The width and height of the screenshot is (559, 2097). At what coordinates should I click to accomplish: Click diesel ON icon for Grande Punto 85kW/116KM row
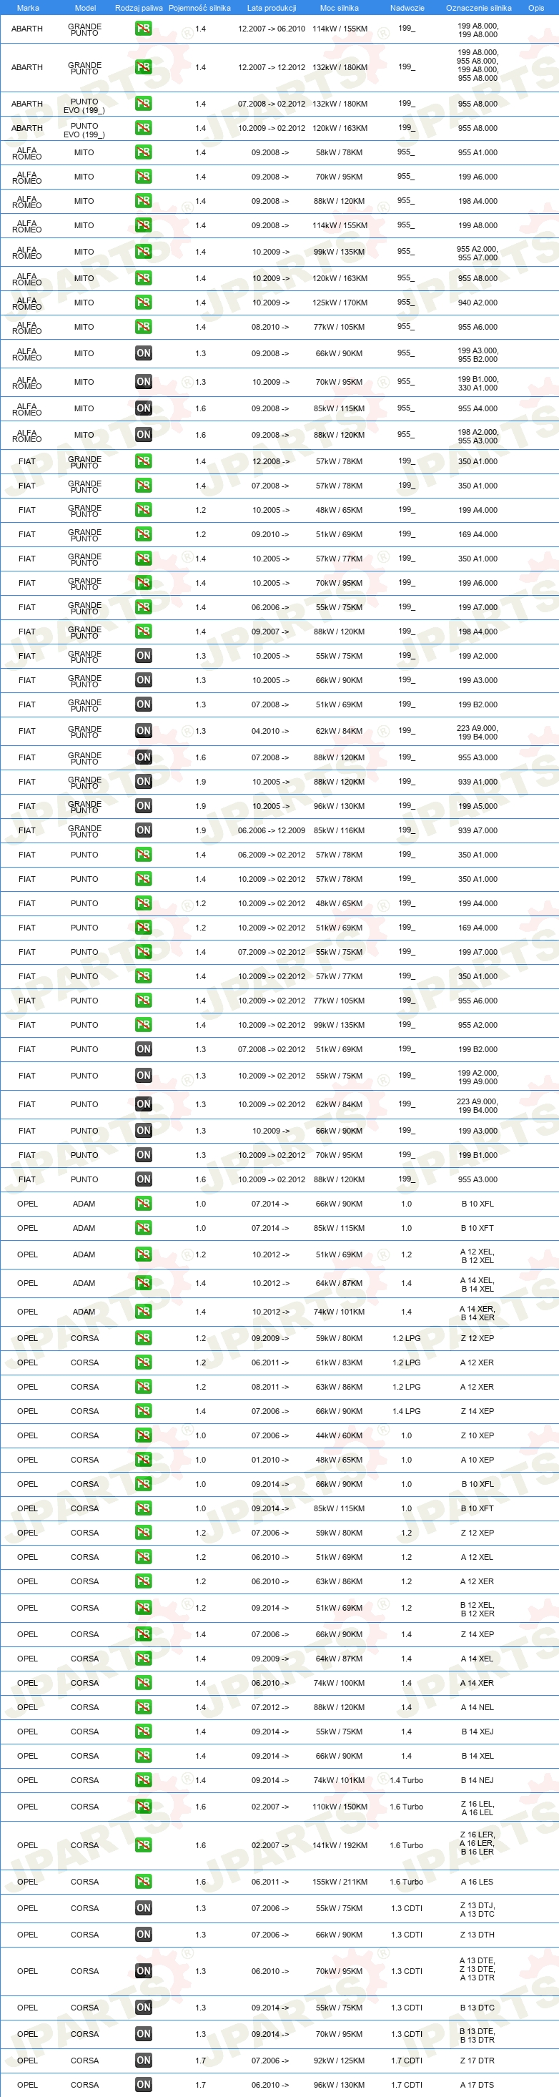[143, 830]
